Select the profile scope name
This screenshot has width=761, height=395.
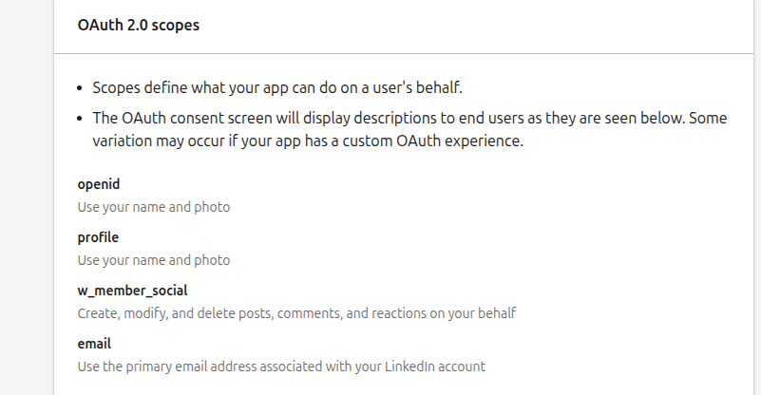[98, 237]
